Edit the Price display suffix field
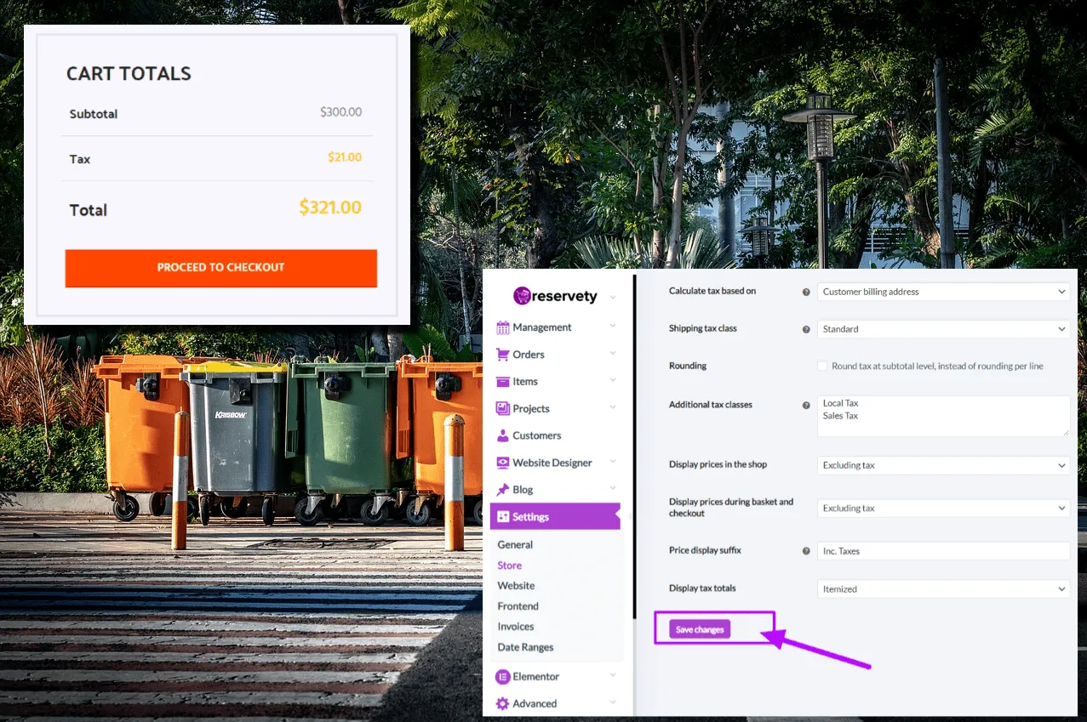Viewport: 1087px width, 722px height. pyautogui.click(x=943, y=550)
